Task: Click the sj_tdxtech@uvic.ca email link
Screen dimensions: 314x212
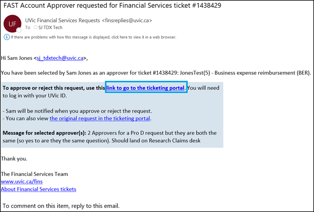Action: [60, 58]
